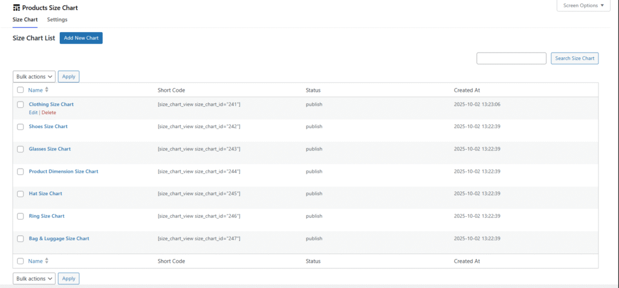Focus the size chart search field
The image size is (619, 288).
(511, 58)
